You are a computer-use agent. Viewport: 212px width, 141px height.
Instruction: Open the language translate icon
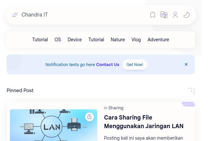tap(164, 15)
